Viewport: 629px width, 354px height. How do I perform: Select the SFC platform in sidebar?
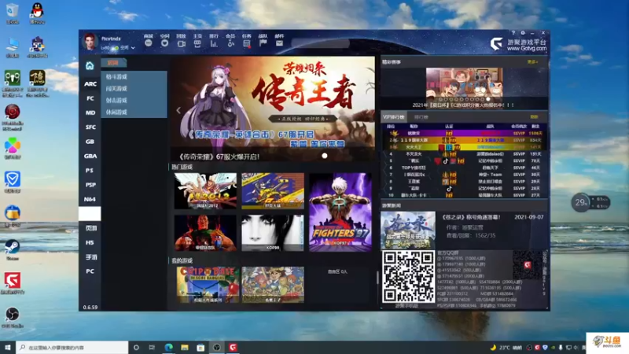tap(90, 127)
